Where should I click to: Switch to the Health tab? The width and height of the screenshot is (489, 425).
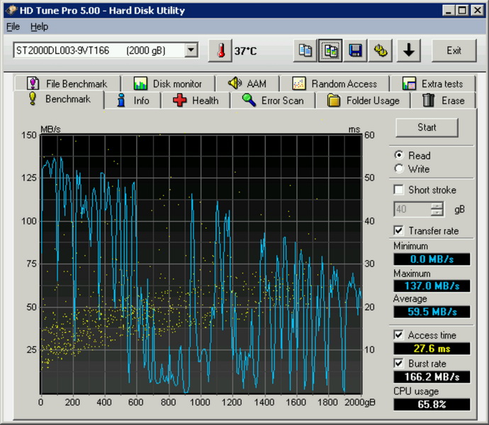(x=196, y=101)
